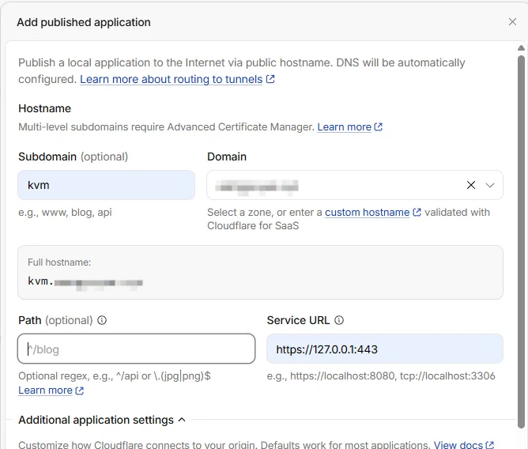Click external-link icon after custom hostname
Screen dimensions: 528x449
click(x=417, y=212)
